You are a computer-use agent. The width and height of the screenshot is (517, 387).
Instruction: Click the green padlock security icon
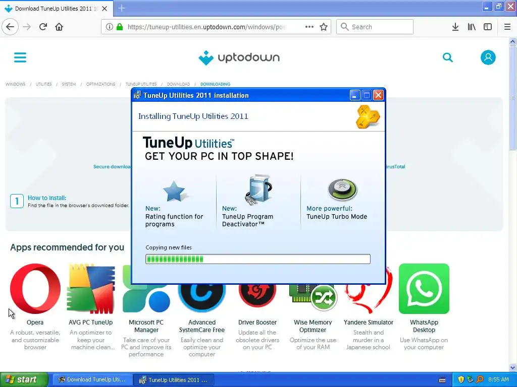tap(119, 27)
